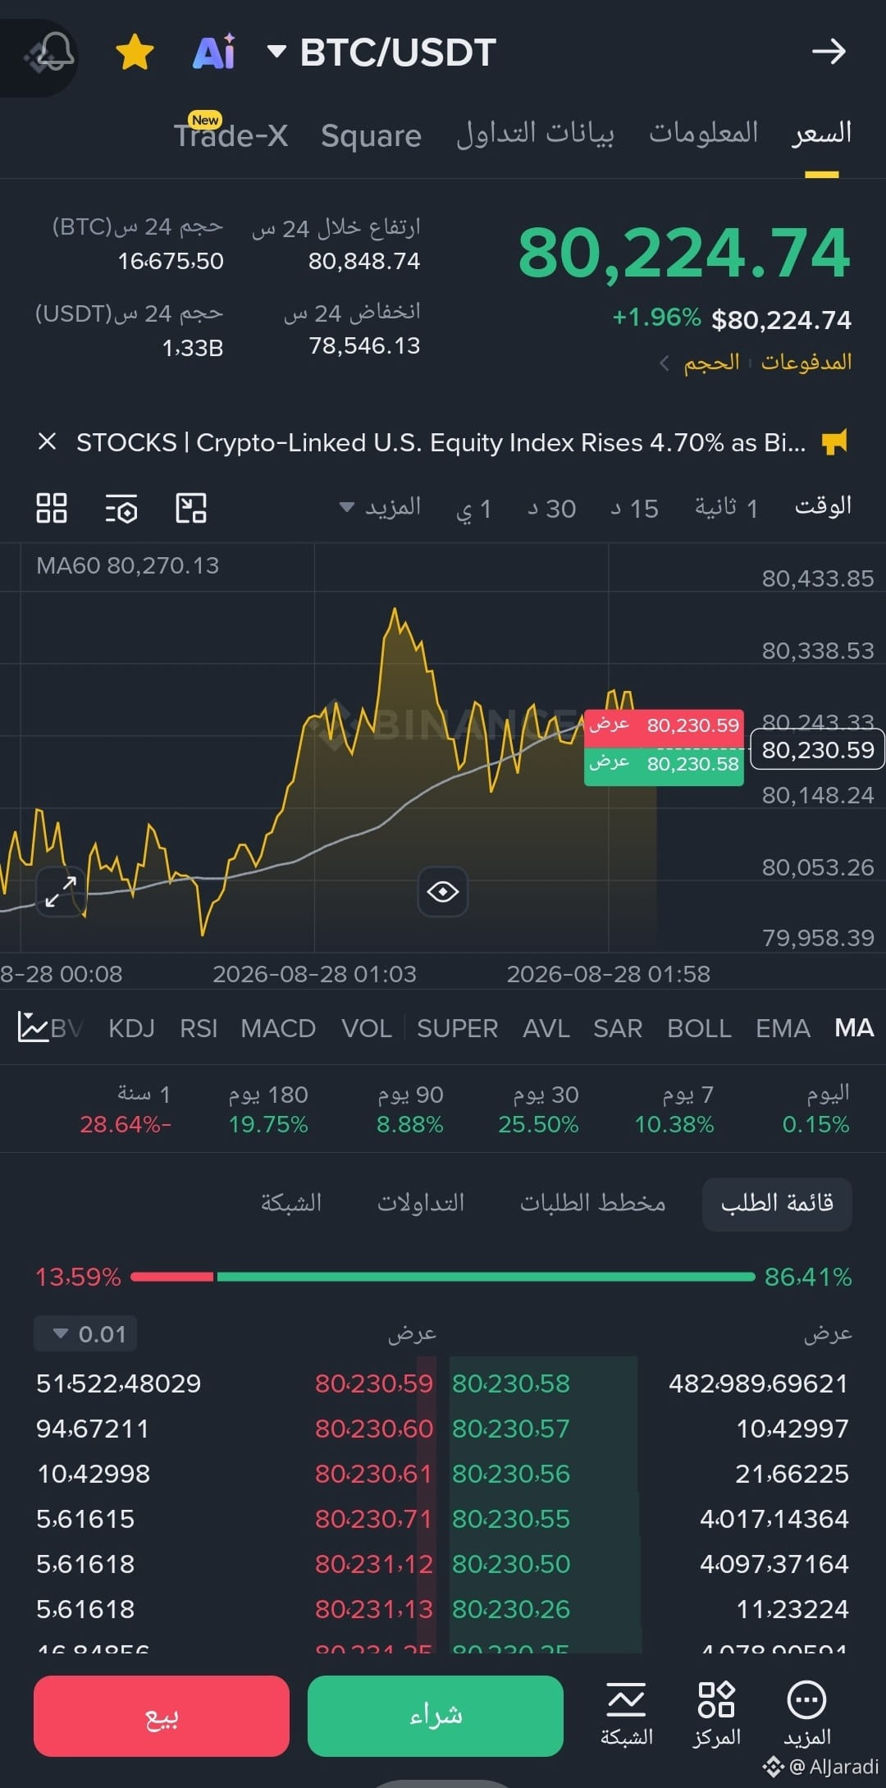Select bid price 80,230.58
Image resolution: width=886 pixels, height=1788 pixels.
(x=510, y=1383)
